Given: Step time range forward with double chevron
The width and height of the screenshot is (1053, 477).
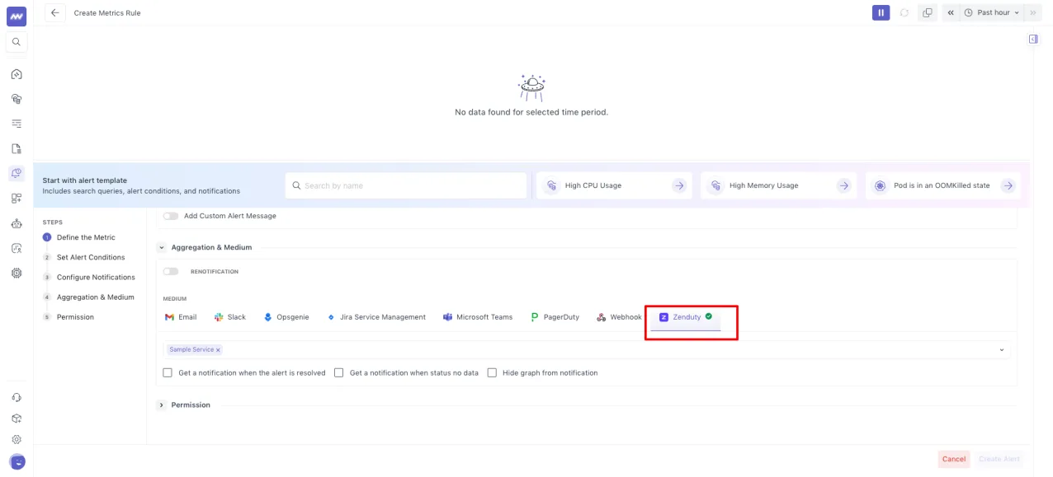Looking at the screenshot, I should (x=1032, y=12).
